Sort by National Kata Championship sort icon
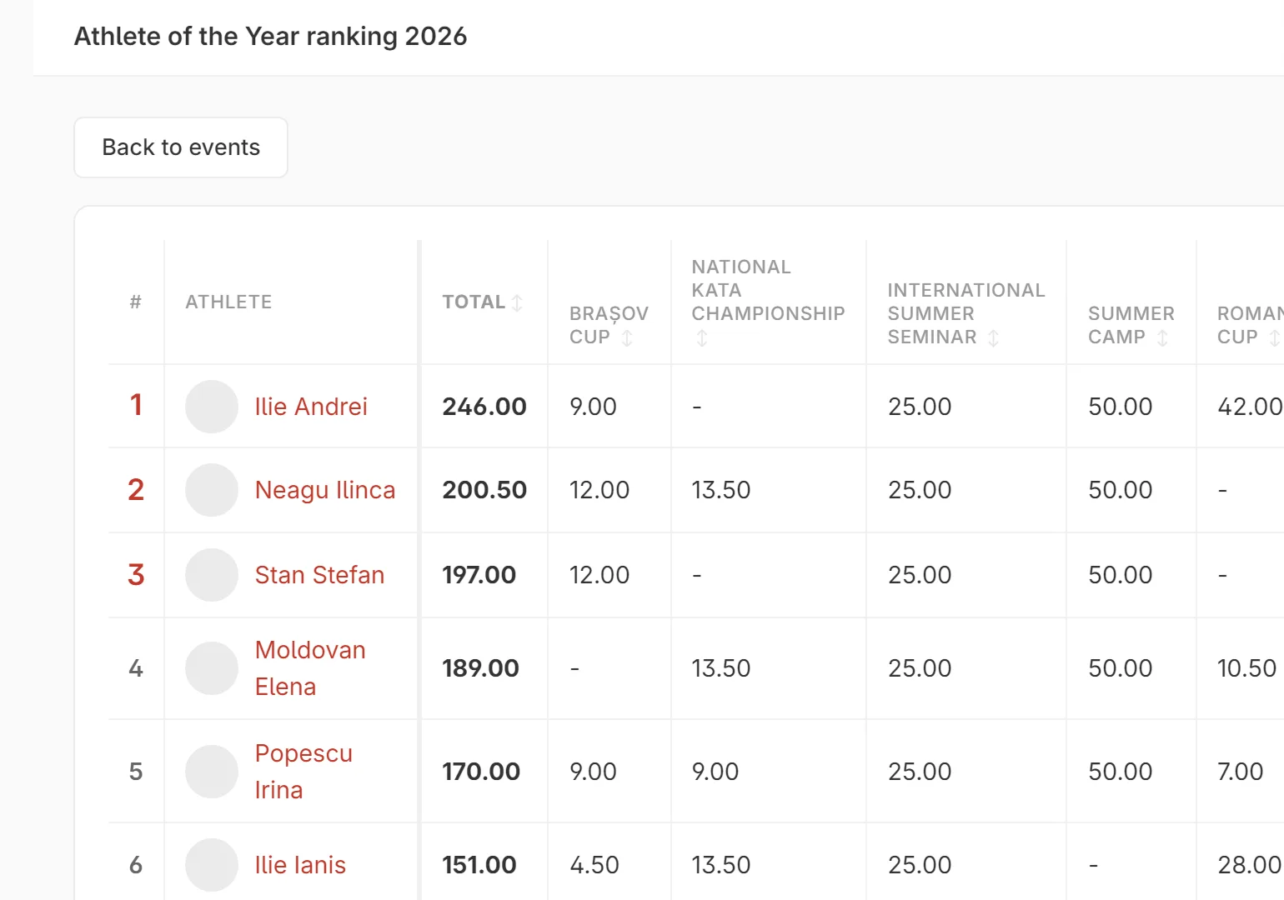 [x=702, y=337]
